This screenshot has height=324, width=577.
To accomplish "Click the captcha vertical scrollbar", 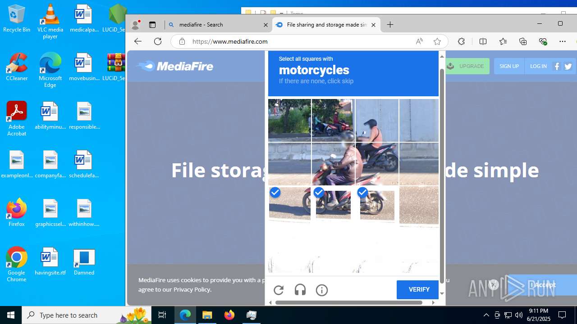I will pyautogui.click(x=442, y=175).
